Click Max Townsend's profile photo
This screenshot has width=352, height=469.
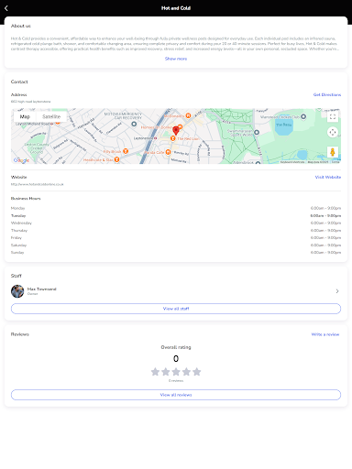point(17,291)
